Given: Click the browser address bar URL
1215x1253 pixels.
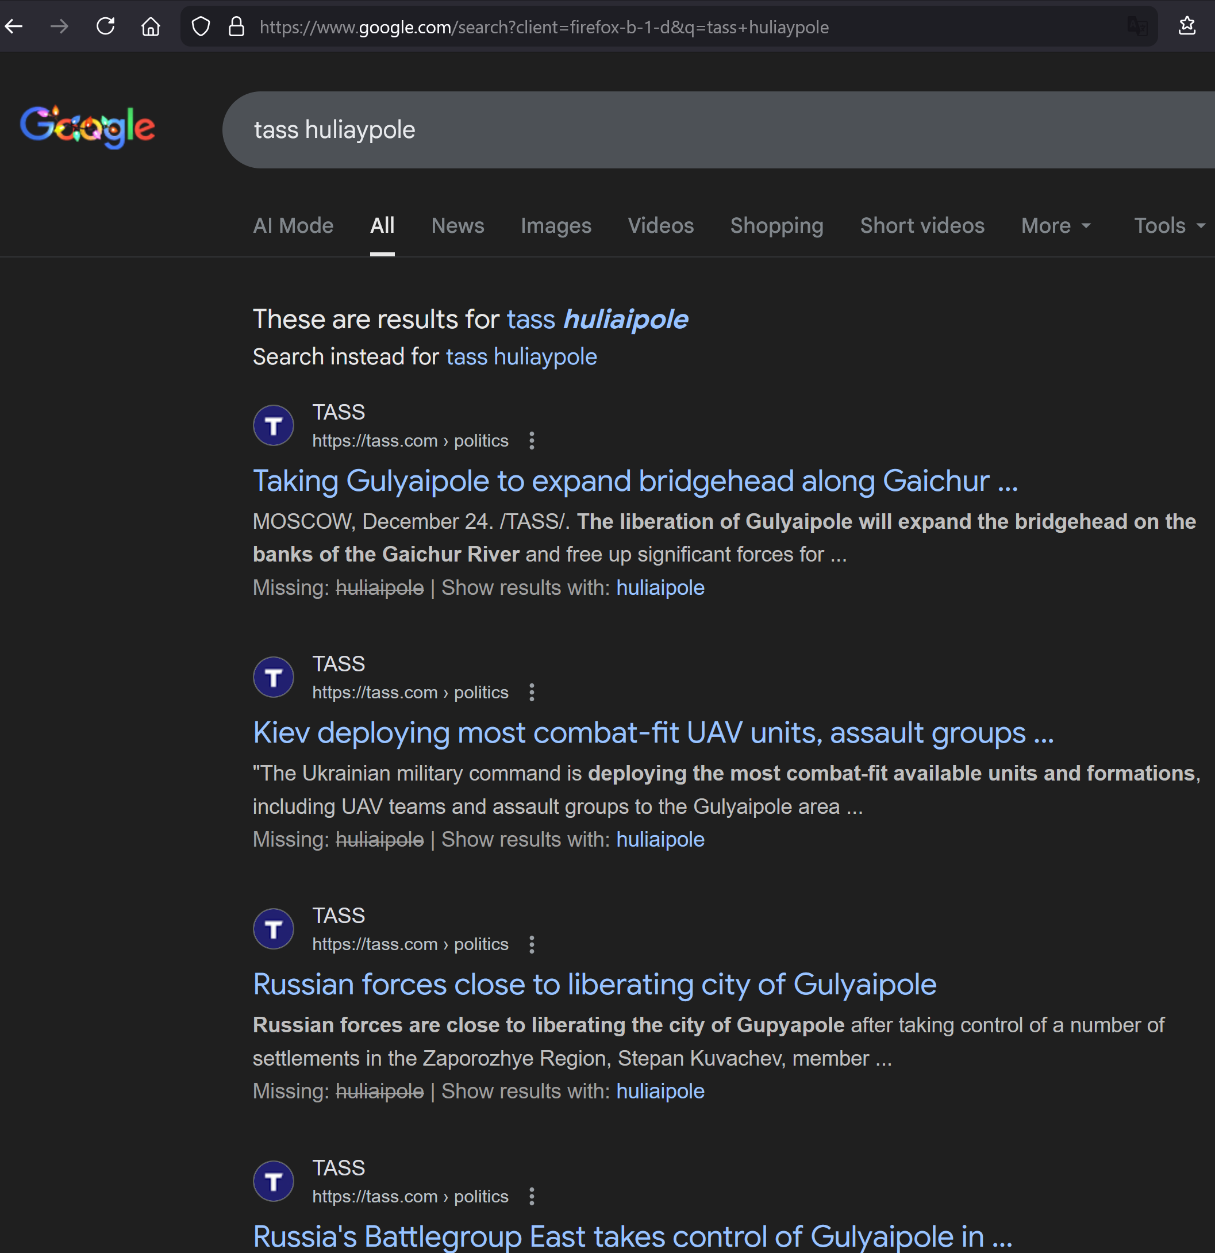Looking at the screenshot, I should point(543,27).
